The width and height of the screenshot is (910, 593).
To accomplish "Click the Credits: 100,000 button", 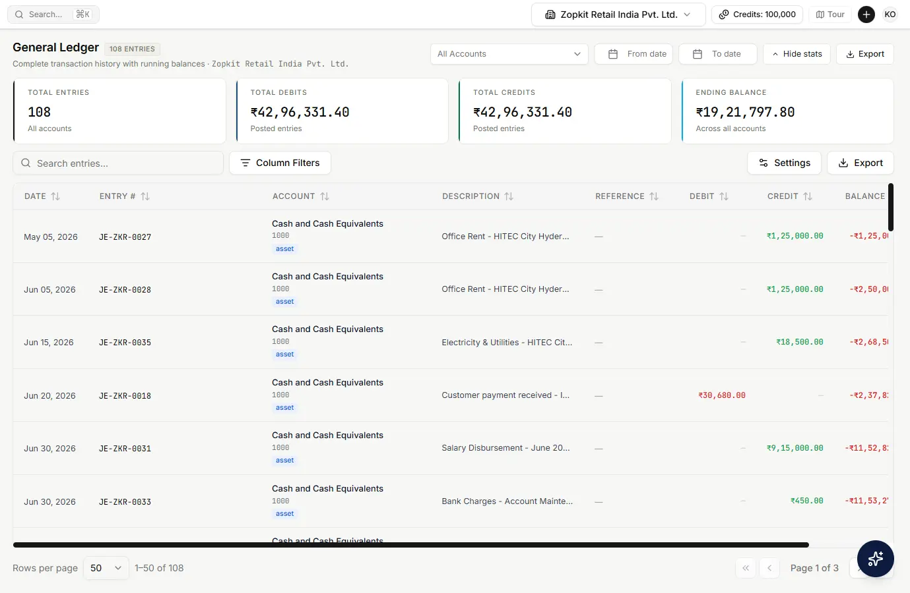I will 757,14.
